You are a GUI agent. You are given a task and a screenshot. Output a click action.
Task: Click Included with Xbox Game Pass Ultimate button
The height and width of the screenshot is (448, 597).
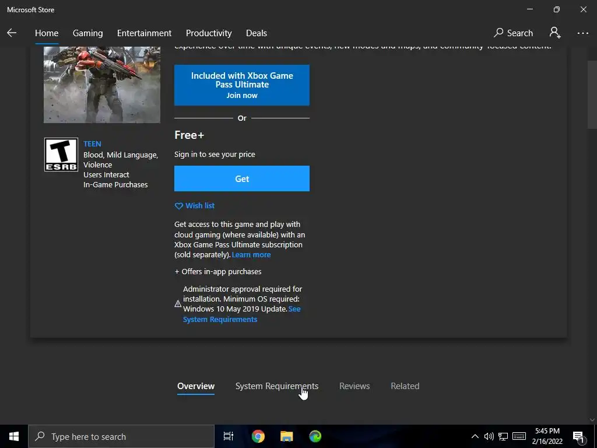click(242, 85)
